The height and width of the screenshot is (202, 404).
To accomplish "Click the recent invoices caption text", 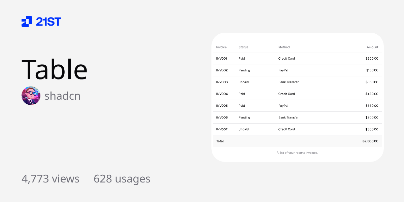I will (x=297, y=153).
